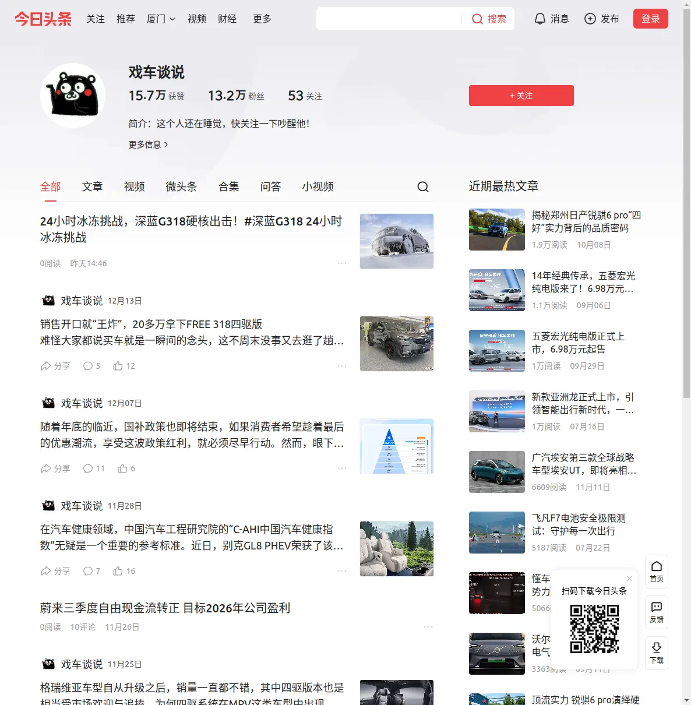Open more options for 国补政策 post
691x705 pixels.
tap(342, 468)
